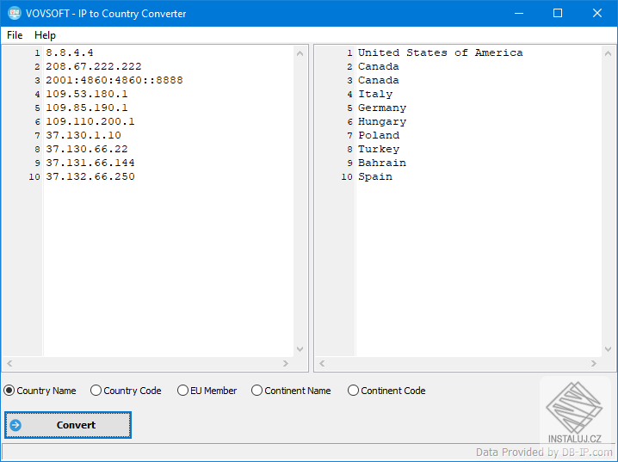Click the IP address 208.67.222.222
Image resolution: width=618 pixels, height=462 pixels.
94,66
